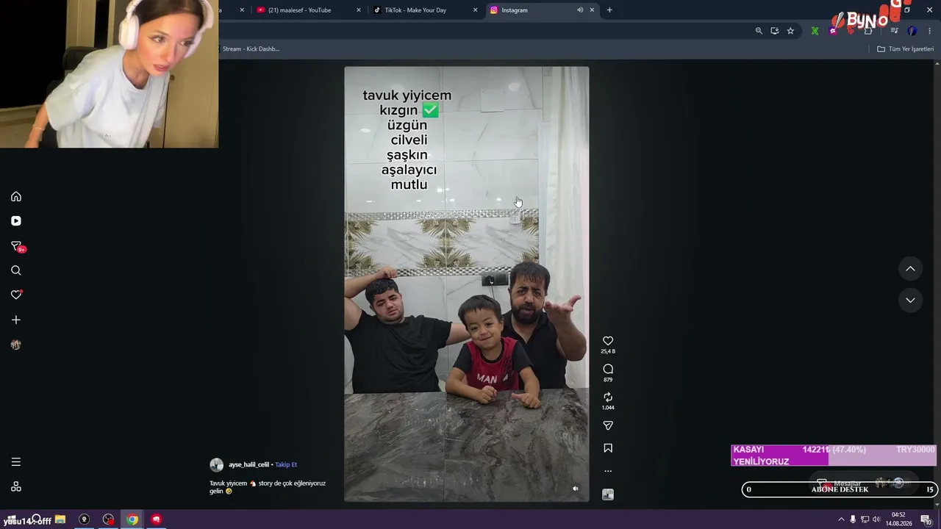The width and height of the screenshot is (941, 529).
Task: Close the Instagram tab
Action: tap(592, 10)
